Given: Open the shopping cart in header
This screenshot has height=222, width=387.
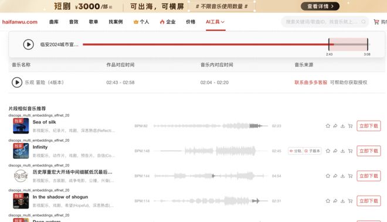Looking at the screenshot, I should point(376,22).
